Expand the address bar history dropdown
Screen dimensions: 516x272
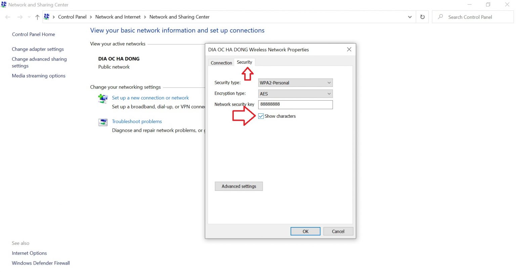tap(410, 17)
